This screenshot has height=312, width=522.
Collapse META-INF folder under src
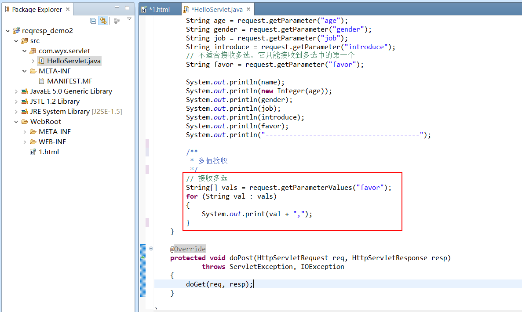[x=24, y=71]
